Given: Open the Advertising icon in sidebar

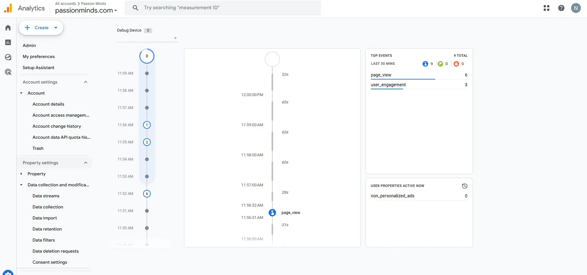Looking at the screenshot, I should pos(8,72).
